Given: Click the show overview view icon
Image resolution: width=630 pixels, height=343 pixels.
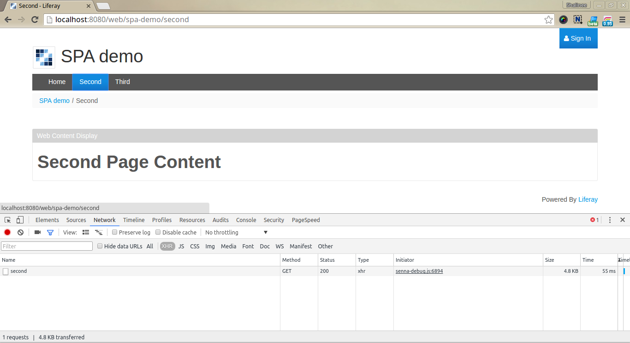Looking at the screenshot, I should tap(99, 232).
